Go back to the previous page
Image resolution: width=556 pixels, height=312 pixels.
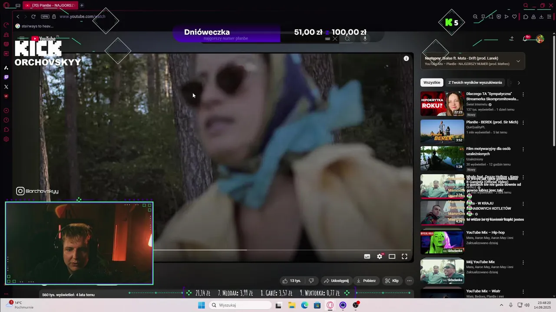[18, 16]
